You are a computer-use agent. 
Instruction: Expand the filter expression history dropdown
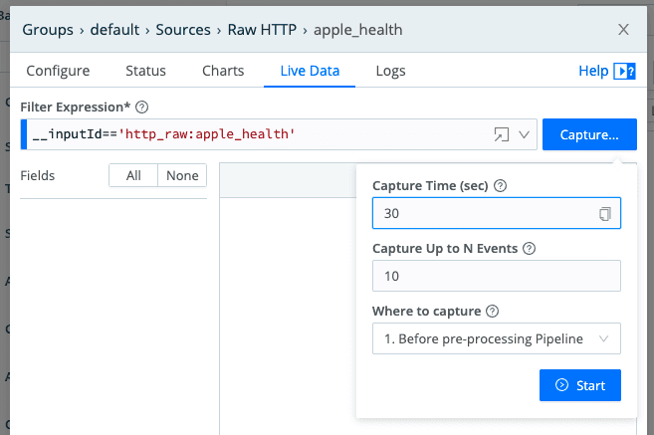(x=525, y=134)
